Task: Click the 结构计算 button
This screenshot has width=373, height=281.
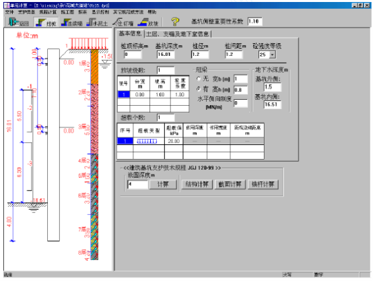Action: tap(197, 185)
